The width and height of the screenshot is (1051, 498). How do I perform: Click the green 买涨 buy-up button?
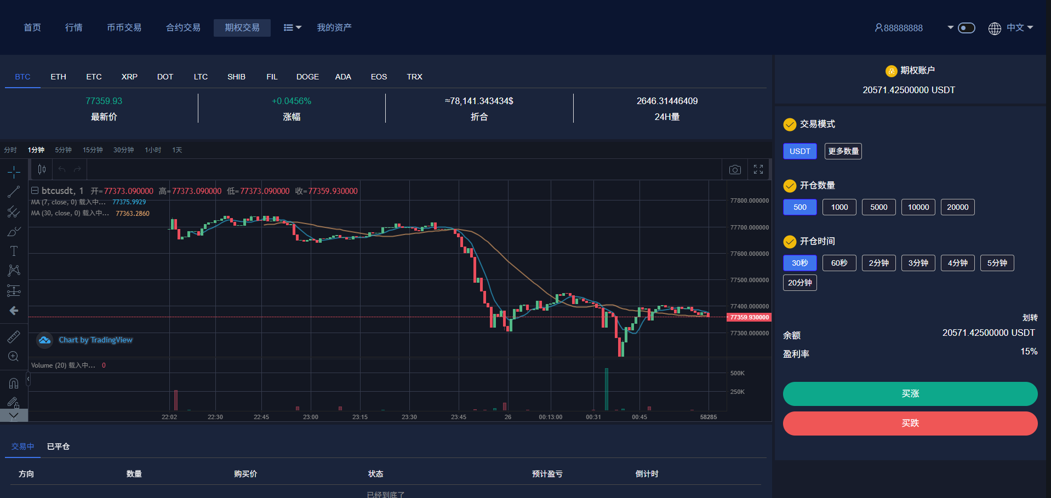[x=910, y=394]
